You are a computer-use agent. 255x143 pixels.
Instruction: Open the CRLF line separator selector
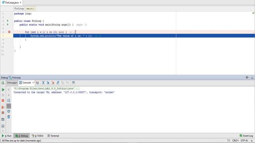235,141
